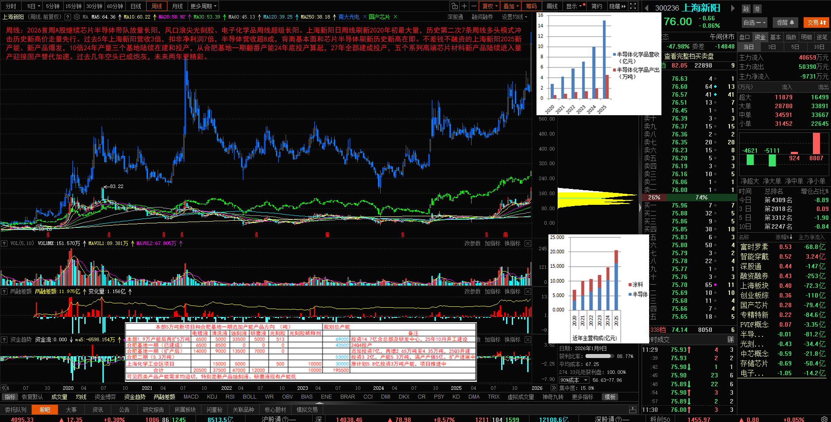
Task: Switch chart to 月线 monthly period
Action: point(178,6)
